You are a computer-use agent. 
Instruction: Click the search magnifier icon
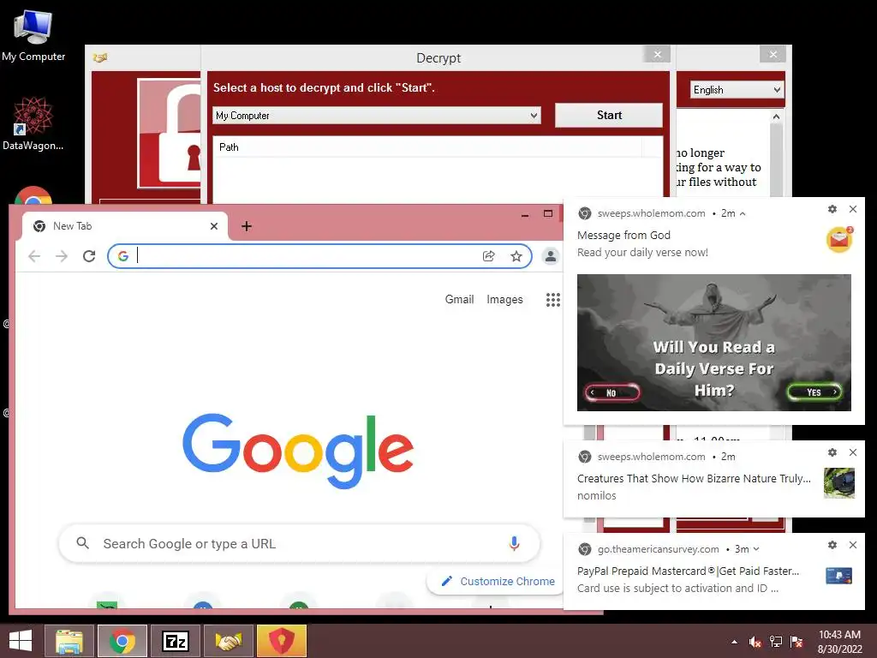point(83,543)
